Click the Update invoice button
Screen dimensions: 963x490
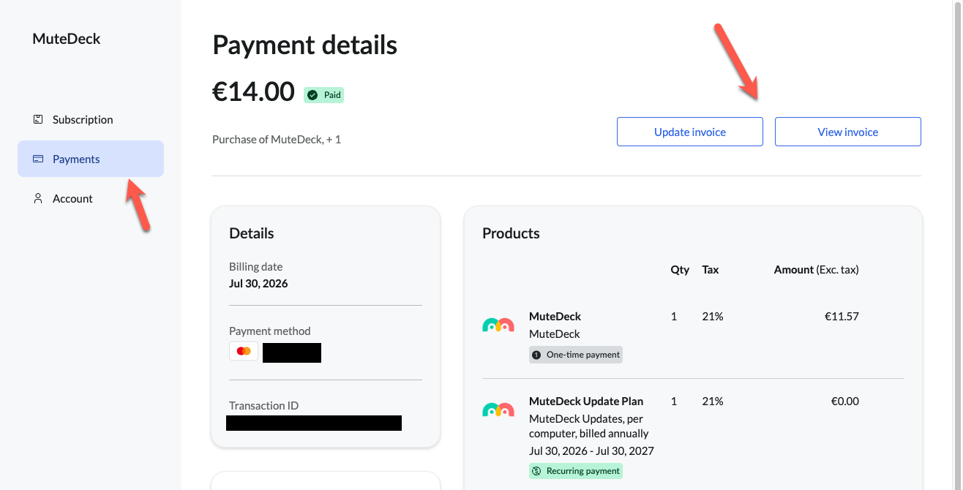(x=690, y=132)
